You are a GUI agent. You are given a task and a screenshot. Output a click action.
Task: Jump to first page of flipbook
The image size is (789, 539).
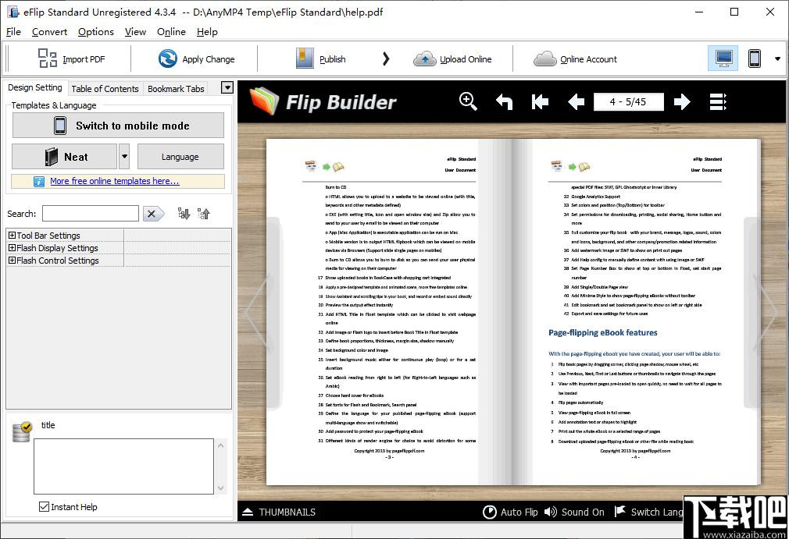click(540, 101)
